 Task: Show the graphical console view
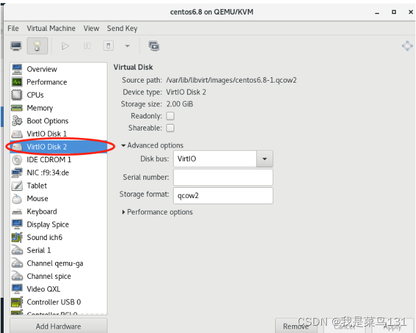point(16,46)
